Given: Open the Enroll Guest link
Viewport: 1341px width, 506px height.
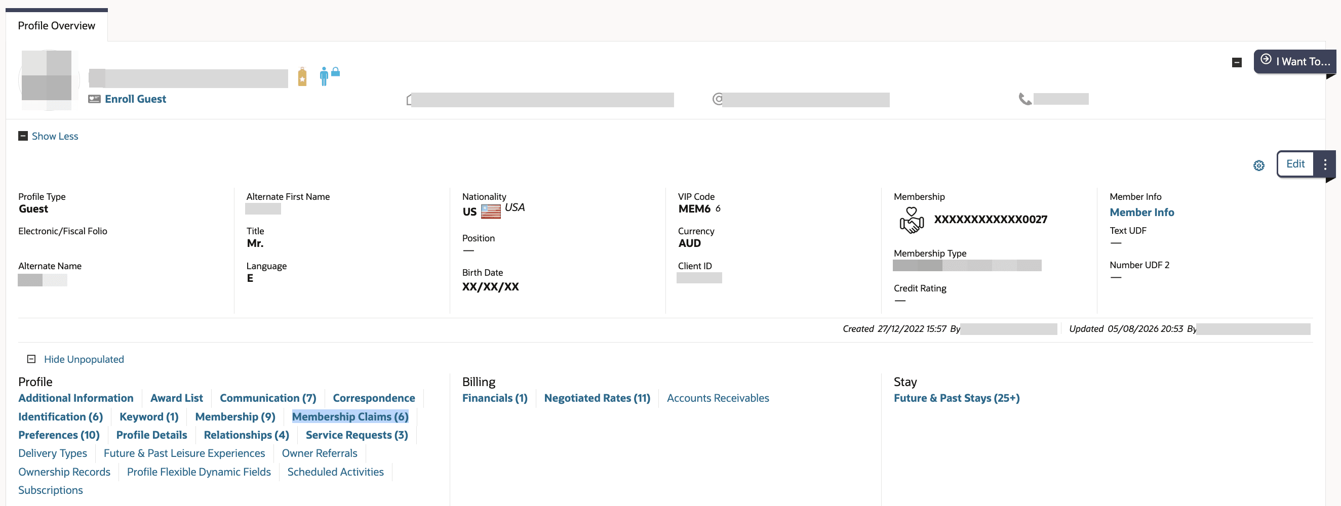Looking at the screenshot, I should coord(135,99).
